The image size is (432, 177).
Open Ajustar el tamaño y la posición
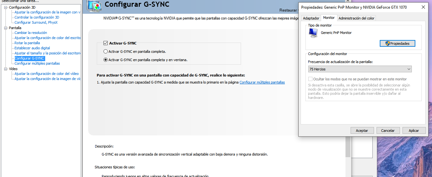click(x=47, y=53)
